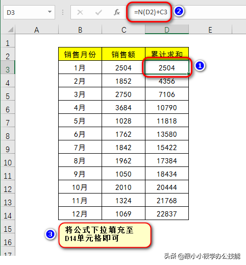The image size is (246, 265).
Task: Select row 10 header
Action: (8, 160)
